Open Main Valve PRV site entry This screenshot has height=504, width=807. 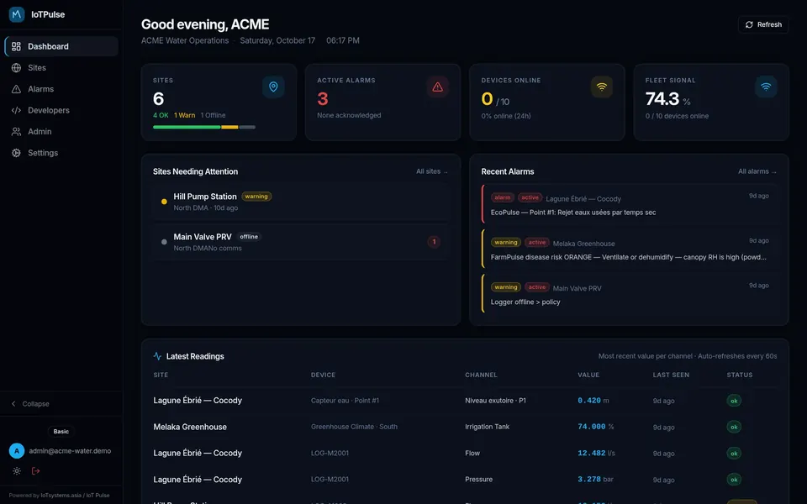301,242
